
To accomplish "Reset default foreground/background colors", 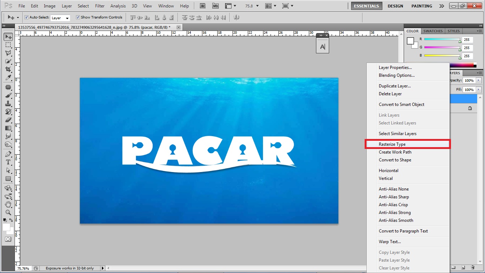I will pos(5,220).
